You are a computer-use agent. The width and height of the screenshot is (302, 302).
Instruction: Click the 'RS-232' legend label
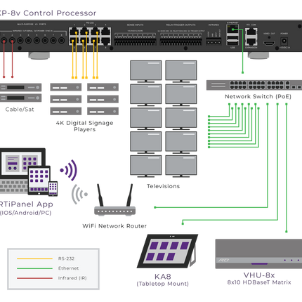coord(66,258)
